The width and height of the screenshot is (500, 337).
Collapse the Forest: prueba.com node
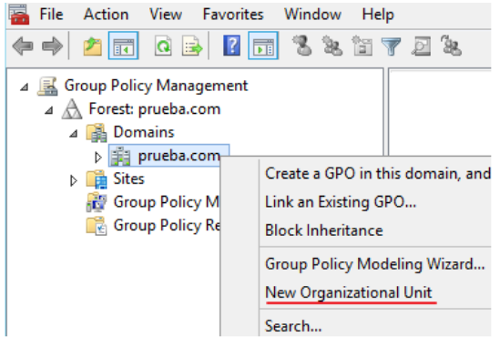click(49, 110)
